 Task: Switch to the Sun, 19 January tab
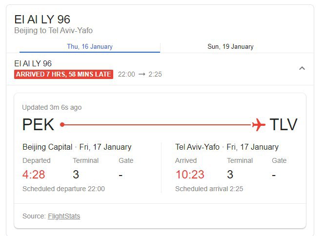pyautogui.click(x=230, y=47)
